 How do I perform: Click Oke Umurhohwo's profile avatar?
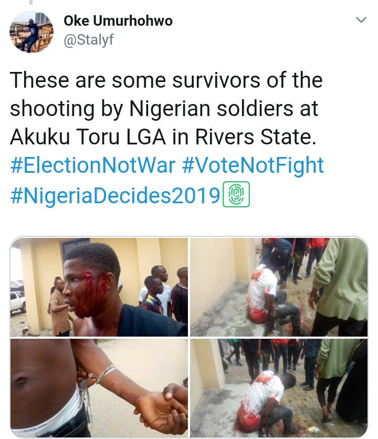31,32
